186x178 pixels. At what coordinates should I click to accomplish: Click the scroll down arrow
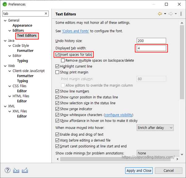(x=182, y=154)
